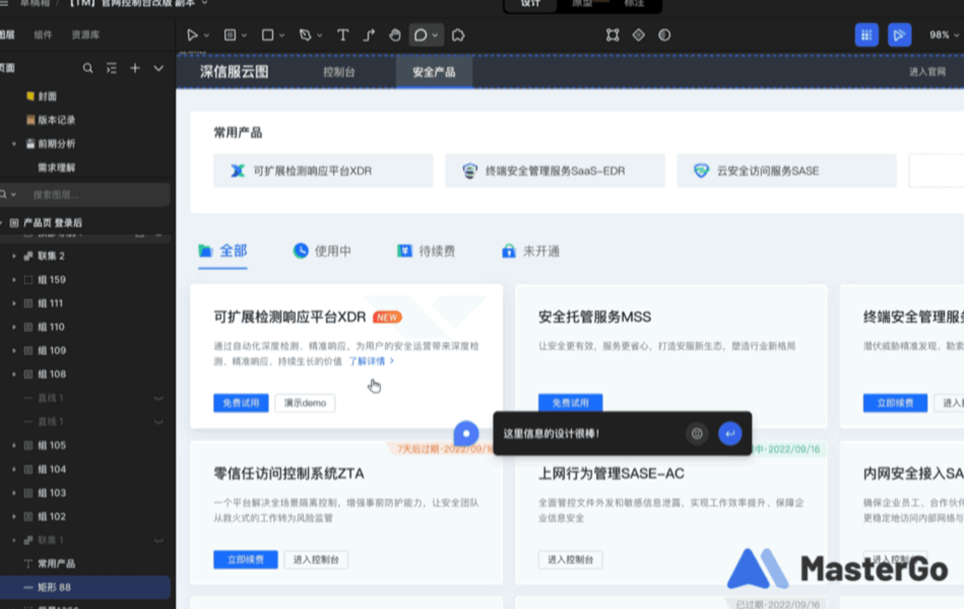
Task: Add a new page with plus icon
Action: point(135,68)
